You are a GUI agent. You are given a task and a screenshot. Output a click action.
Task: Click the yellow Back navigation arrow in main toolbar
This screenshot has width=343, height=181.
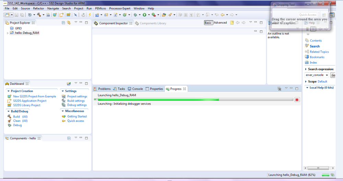click(x=222, y=15)
